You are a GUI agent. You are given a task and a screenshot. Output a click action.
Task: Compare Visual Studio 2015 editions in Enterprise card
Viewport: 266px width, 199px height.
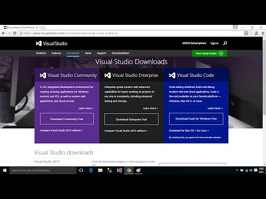tap(126, 130)
